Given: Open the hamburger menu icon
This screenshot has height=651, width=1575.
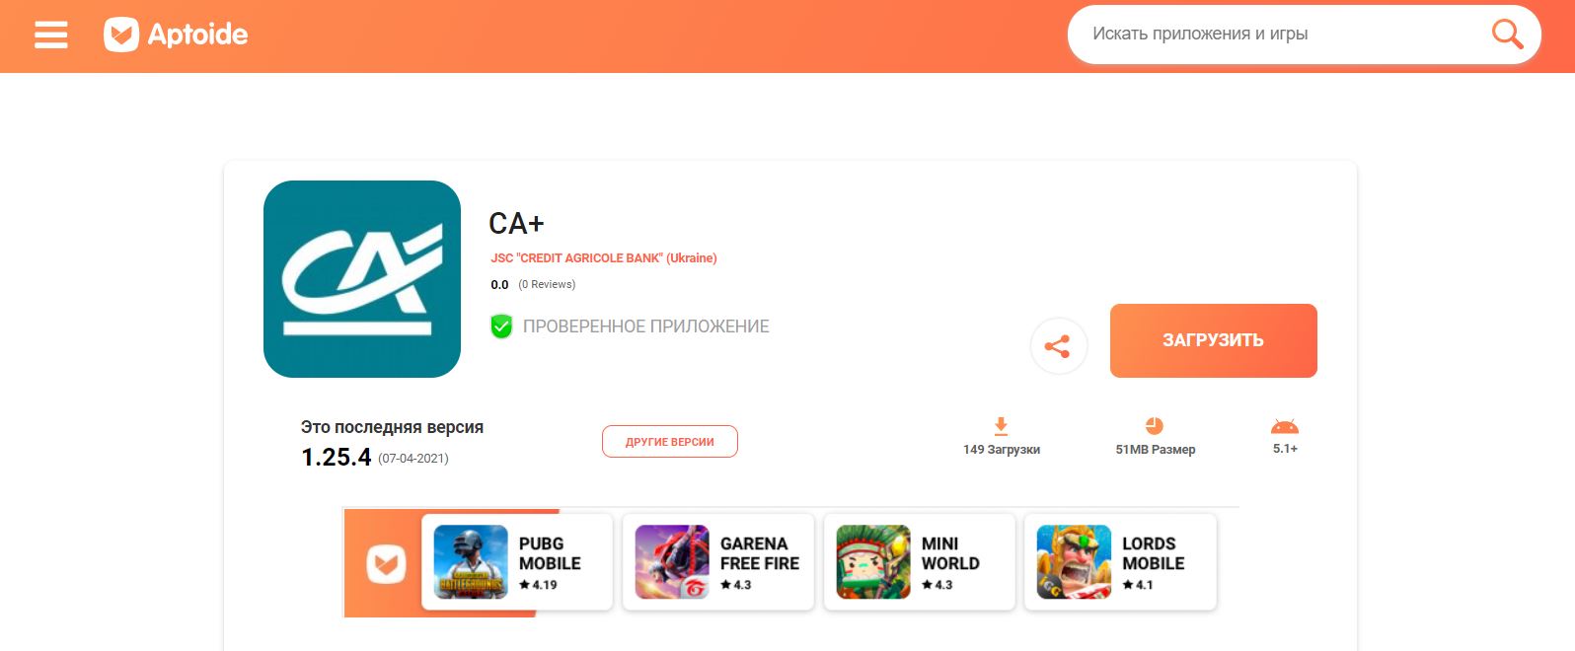Looking at the screenshot, I should (x=51, y=35).
